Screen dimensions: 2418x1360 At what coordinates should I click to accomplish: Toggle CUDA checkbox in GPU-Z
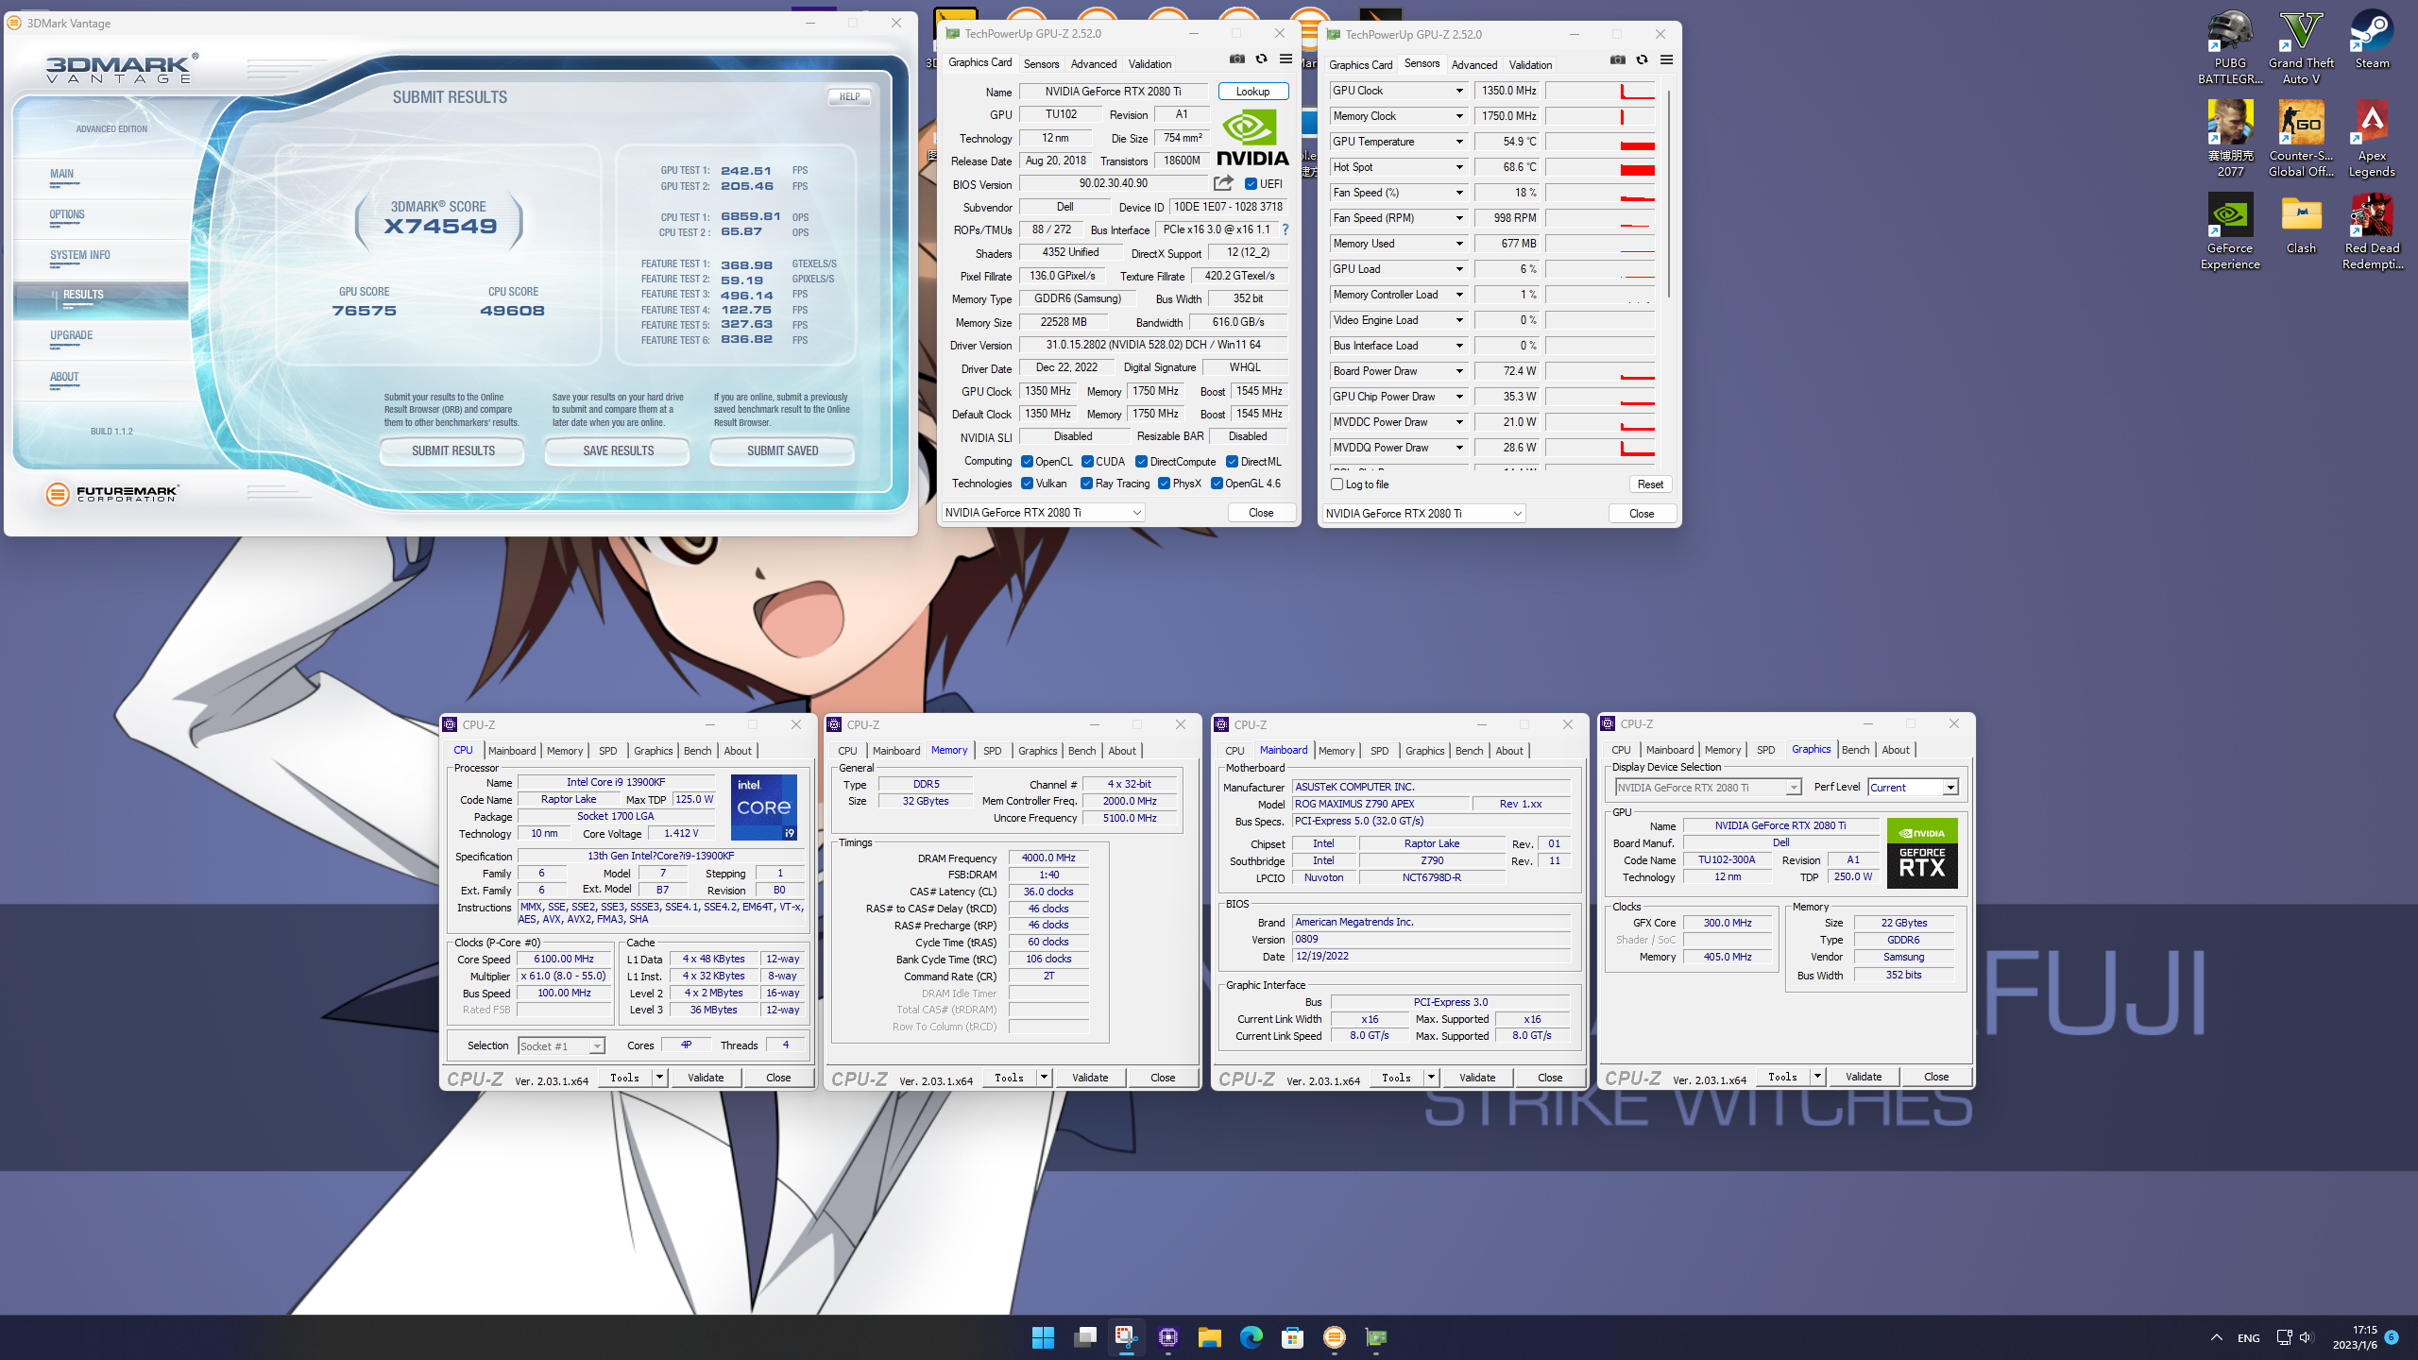coord(1087,462)
